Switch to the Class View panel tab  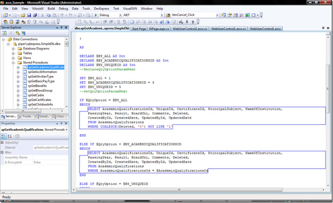pyautogui.click(x=60, y=116)
